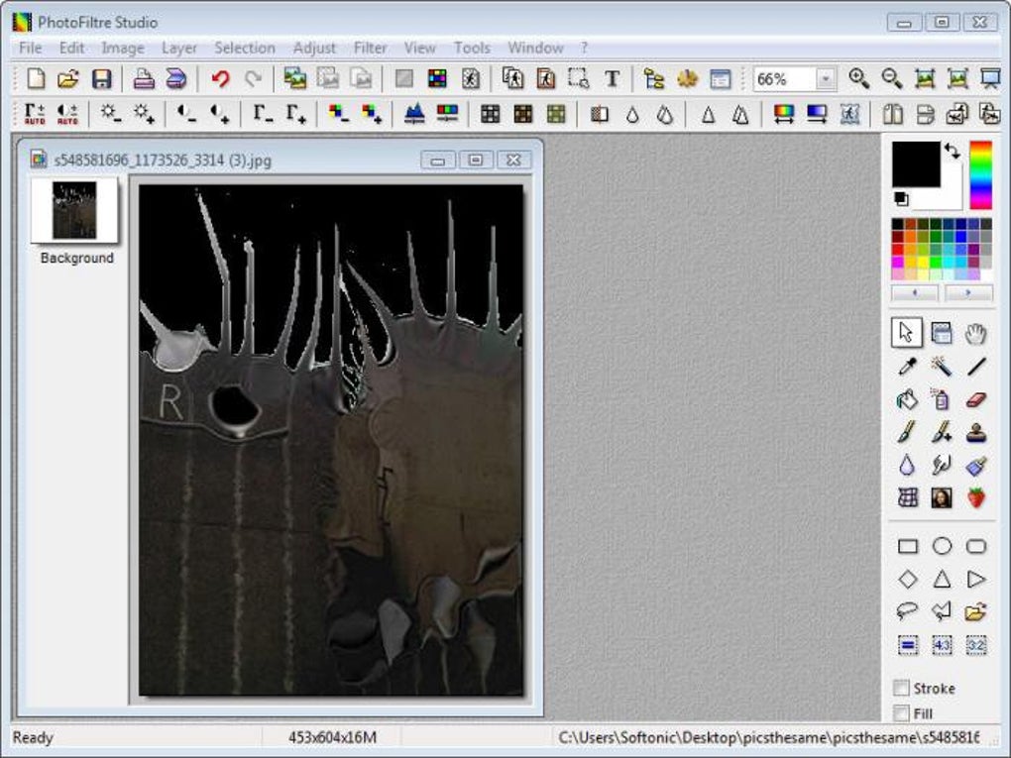1011x758 pixels.
Task: Swap foreground and background colors
Action: coord(953,151)
